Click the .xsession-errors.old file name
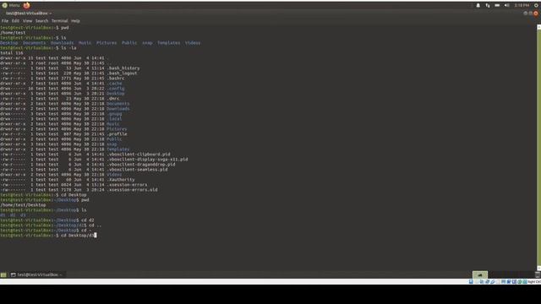This screenshot has height=304, width=541. 132,189
